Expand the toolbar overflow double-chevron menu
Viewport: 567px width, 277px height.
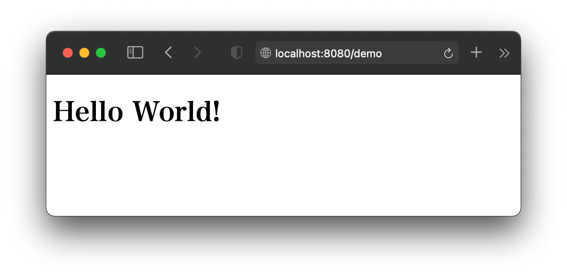pos(504,53)
